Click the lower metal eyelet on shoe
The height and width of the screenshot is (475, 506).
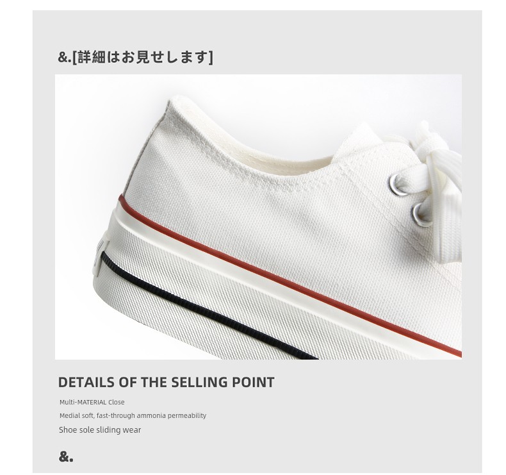tap(420, 215)
